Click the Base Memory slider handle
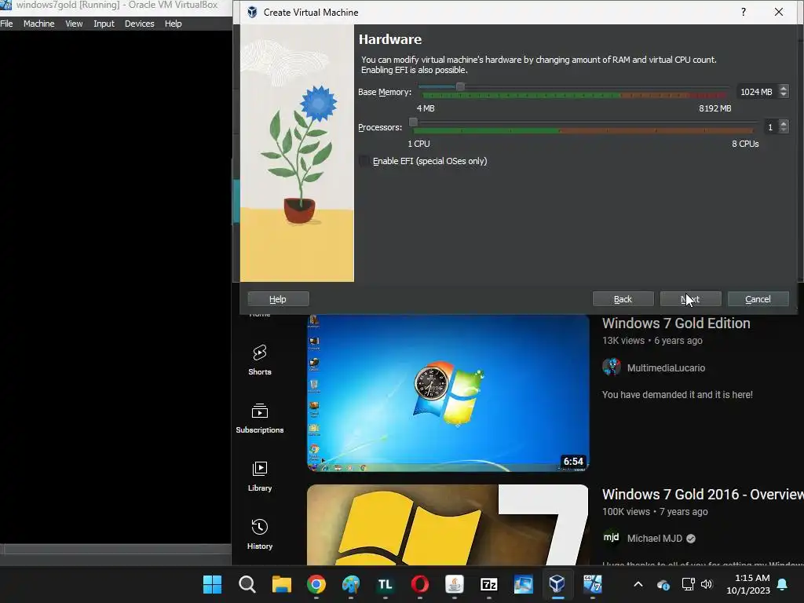Screen dimensions: 804x603 click(460, 86)
